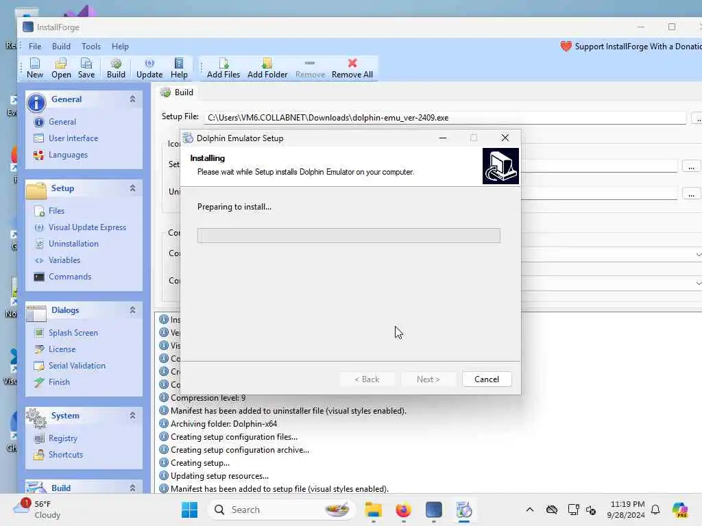
Task: Open the Uninstallation page
Action: (x=73, y=244)
